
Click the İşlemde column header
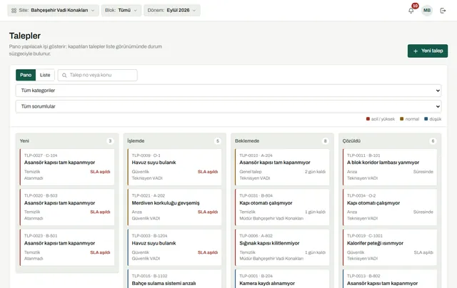(136, 141)
